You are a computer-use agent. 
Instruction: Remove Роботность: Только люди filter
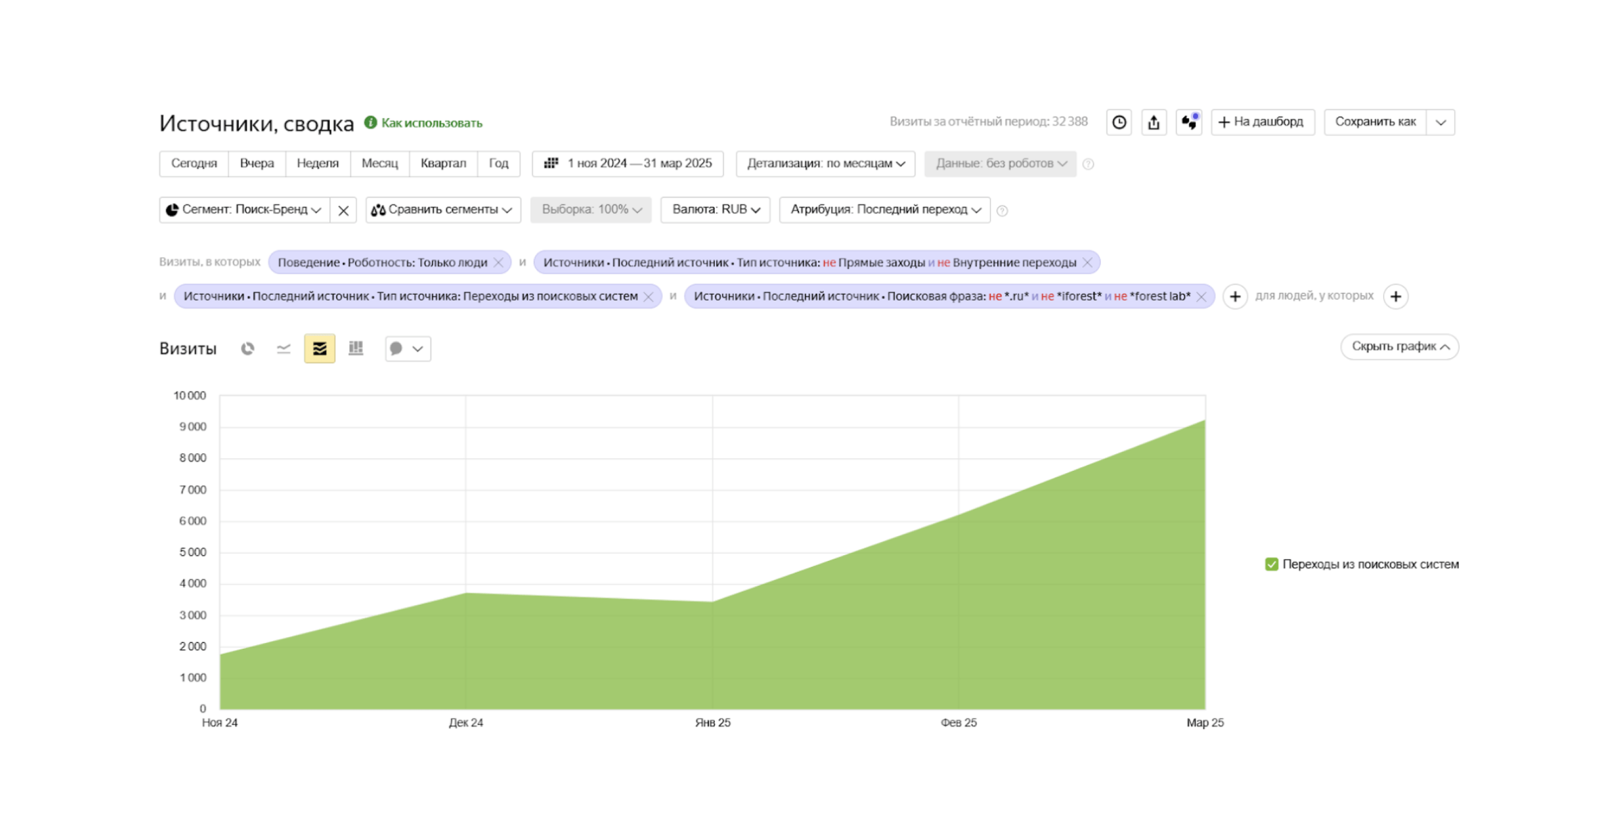coord(498,262)
